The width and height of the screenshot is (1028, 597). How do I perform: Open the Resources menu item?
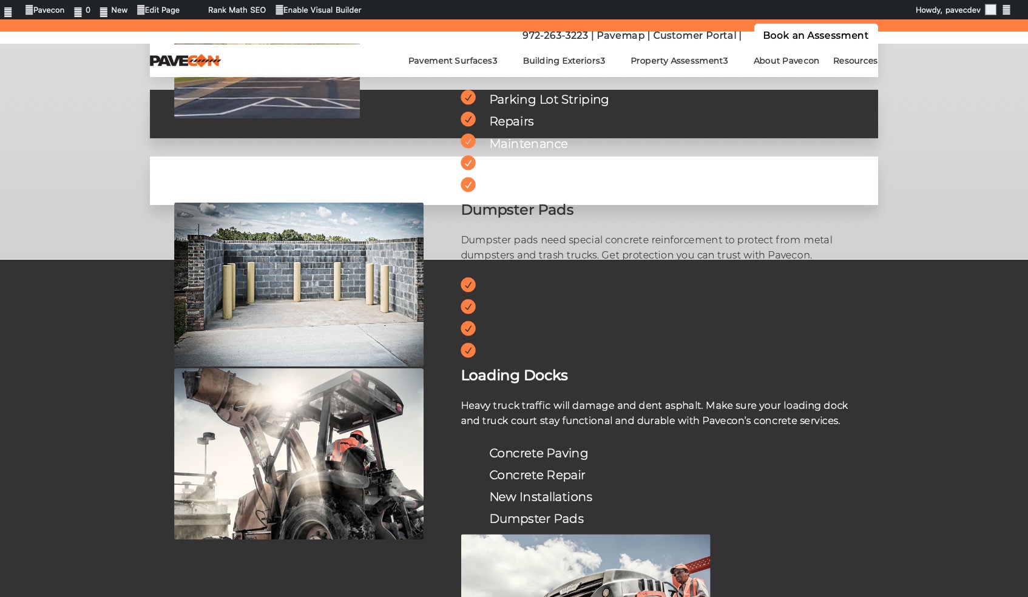pyautogui.click(x=854, y=61)
